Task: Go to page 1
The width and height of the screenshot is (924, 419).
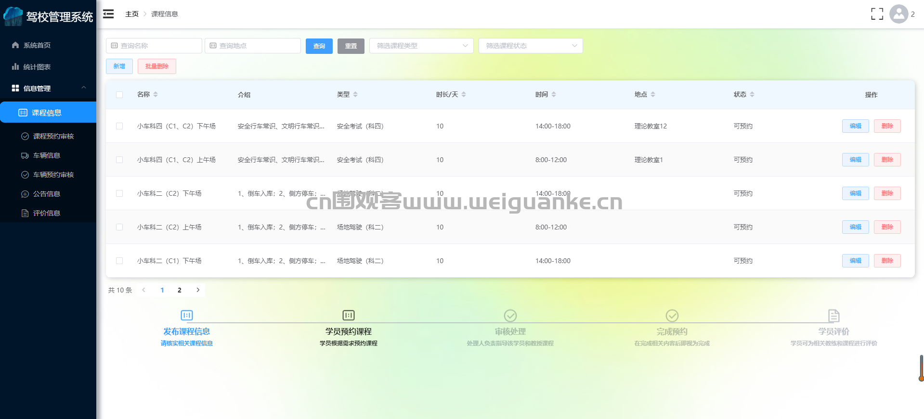Action: click(x=162, y=290)
